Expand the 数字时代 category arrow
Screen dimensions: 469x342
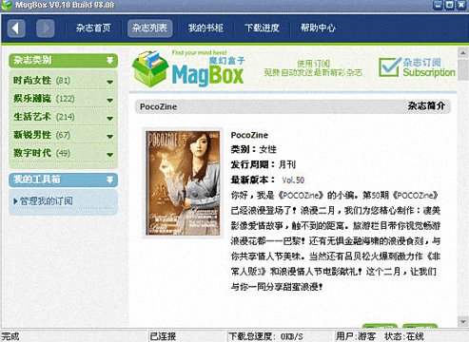tap(110, 155)
